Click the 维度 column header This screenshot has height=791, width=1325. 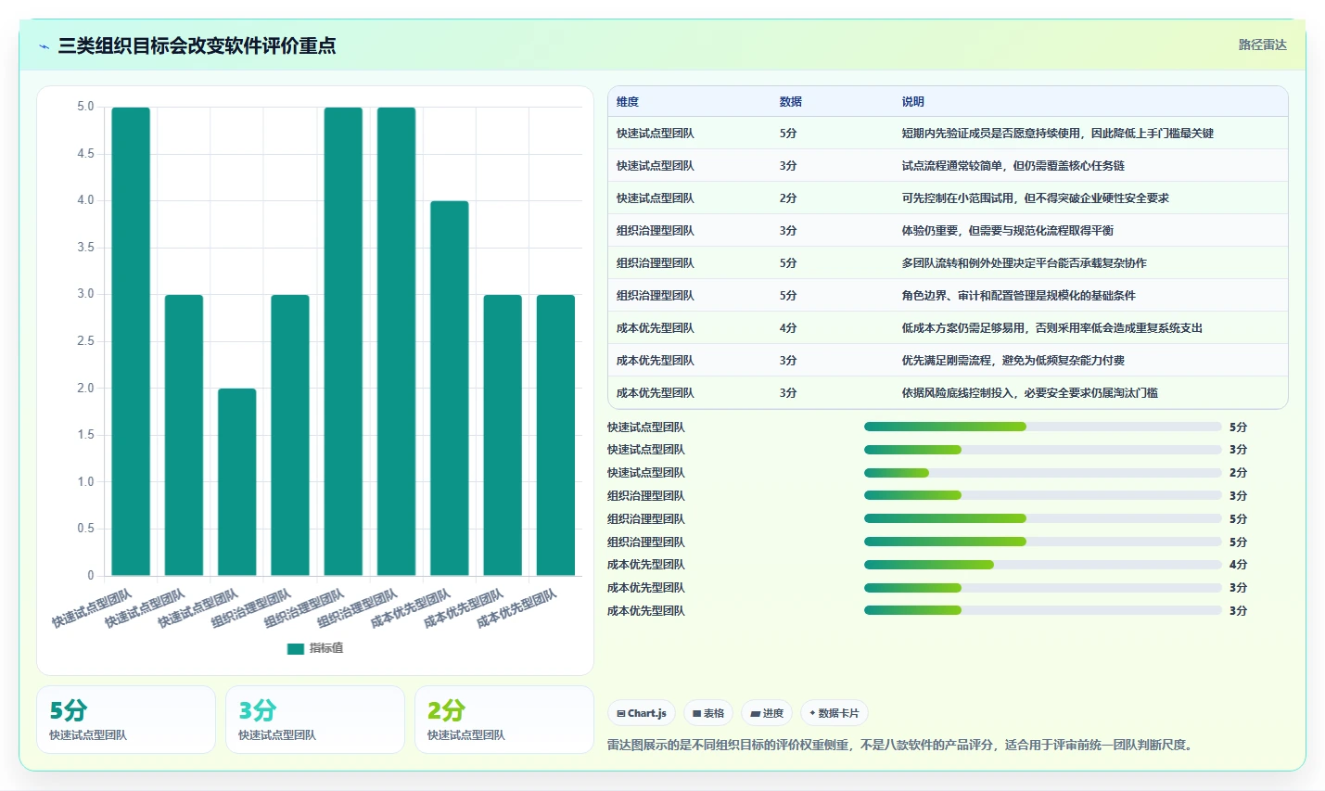[628, 102]
